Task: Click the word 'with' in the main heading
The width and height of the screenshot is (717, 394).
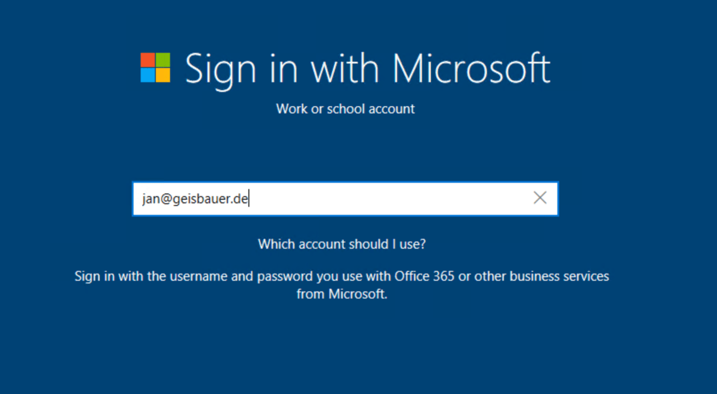Action: [345, 68]
